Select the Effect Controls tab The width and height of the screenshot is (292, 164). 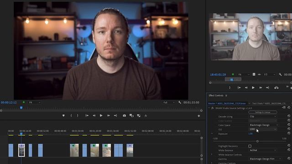[x=216, y=96]
